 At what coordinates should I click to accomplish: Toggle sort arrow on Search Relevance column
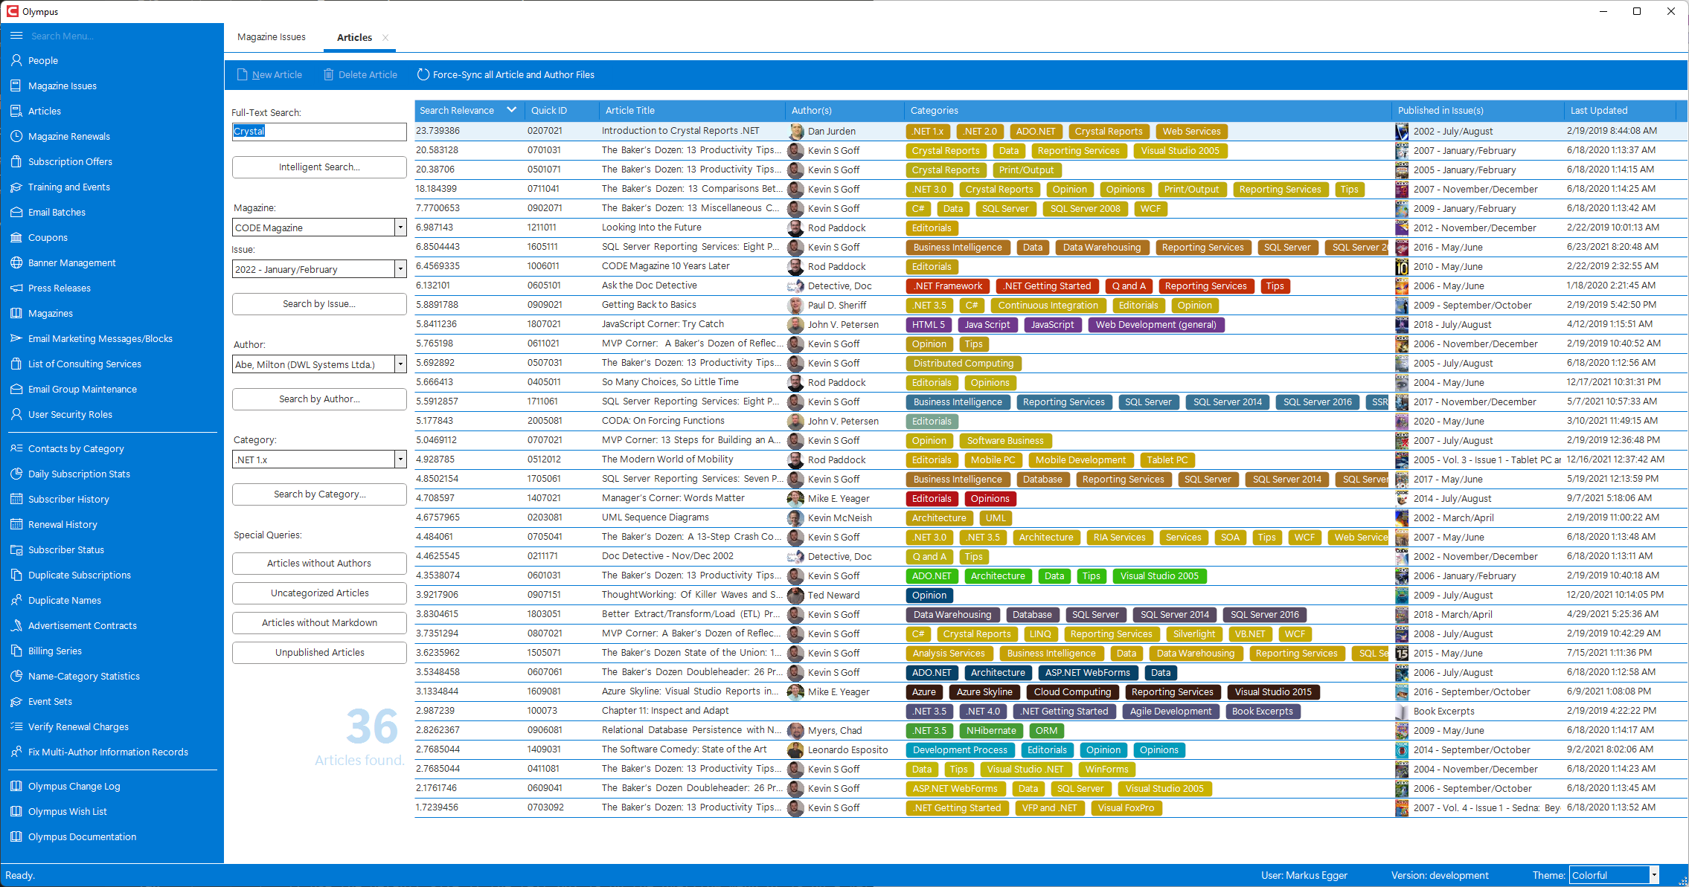click(511, 110)
